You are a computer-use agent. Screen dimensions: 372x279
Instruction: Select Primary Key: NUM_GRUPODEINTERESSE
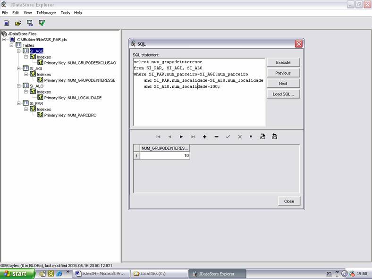click(x=80, y=80)
